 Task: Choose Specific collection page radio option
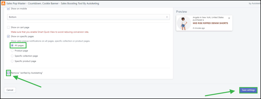tap(12, 56)
